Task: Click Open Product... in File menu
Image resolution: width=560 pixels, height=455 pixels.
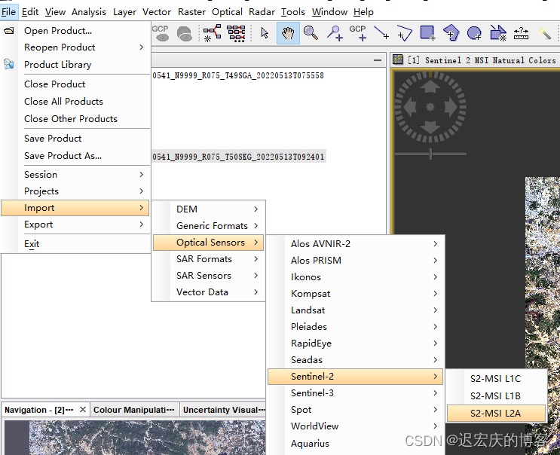Action: 75,31
